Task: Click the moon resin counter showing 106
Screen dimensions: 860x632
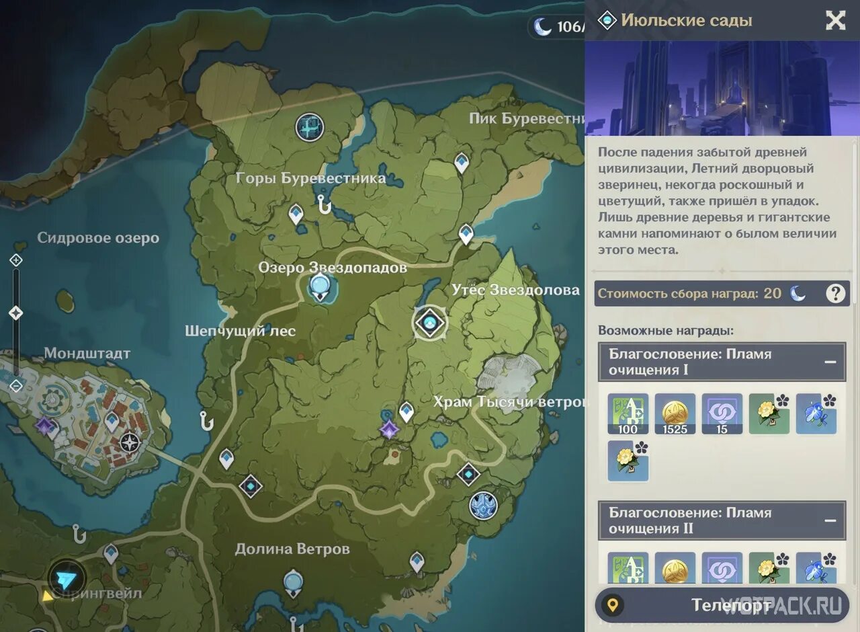Action: click(x=558, y=27)
